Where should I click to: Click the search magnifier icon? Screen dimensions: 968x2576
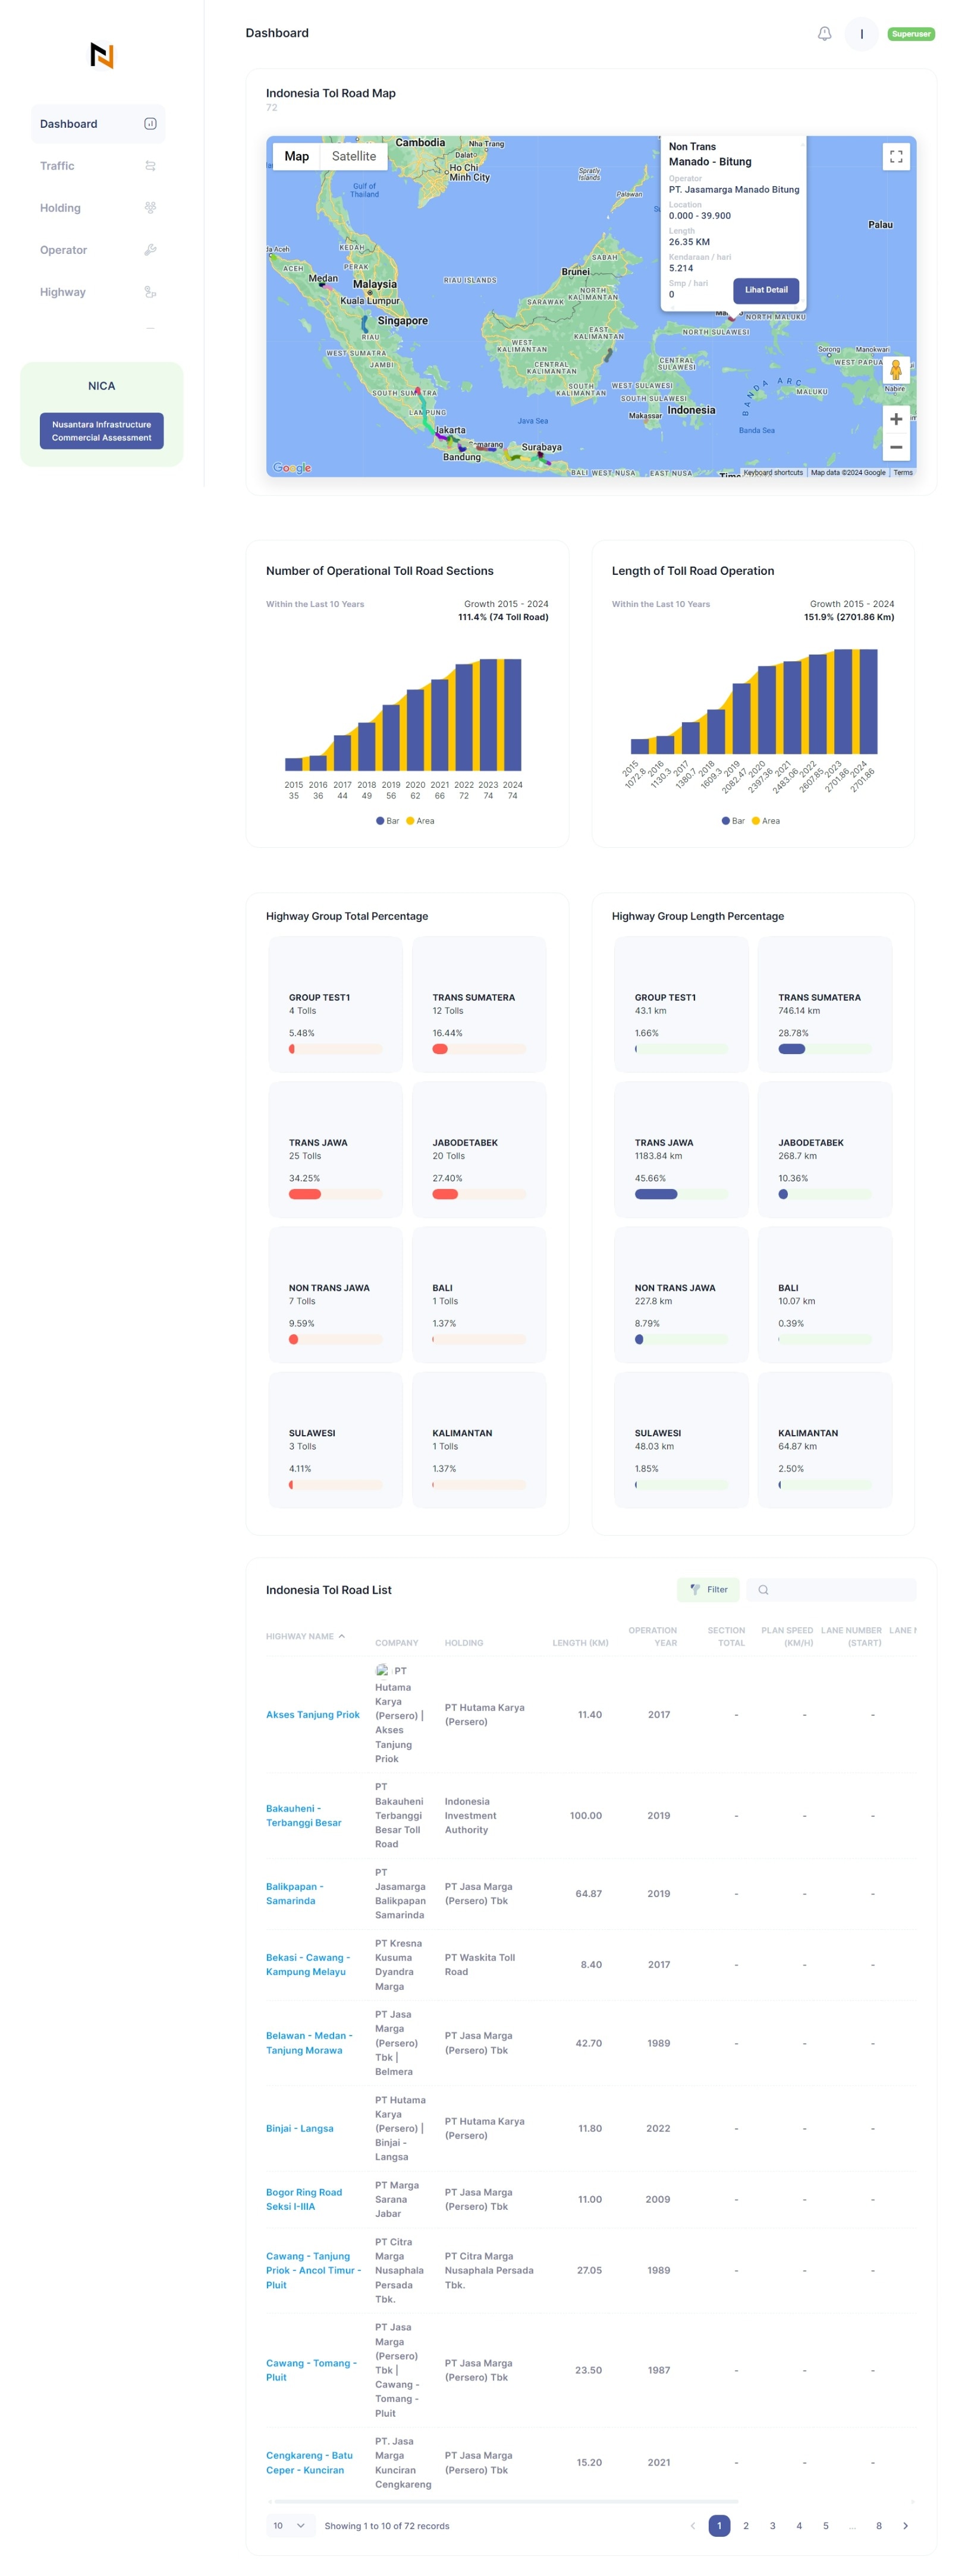click(763, 1589)
